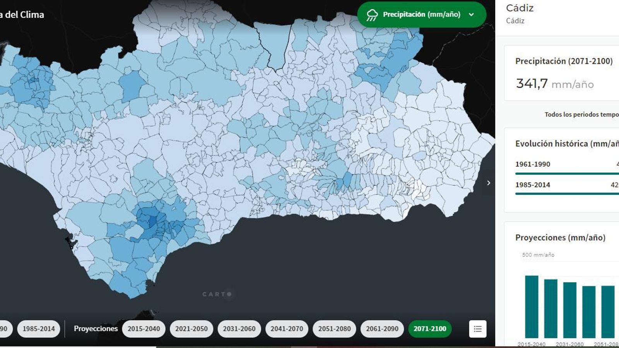
Task: Open the Precipitación (mm/año) variable dropdown
Action: [421, 15]
